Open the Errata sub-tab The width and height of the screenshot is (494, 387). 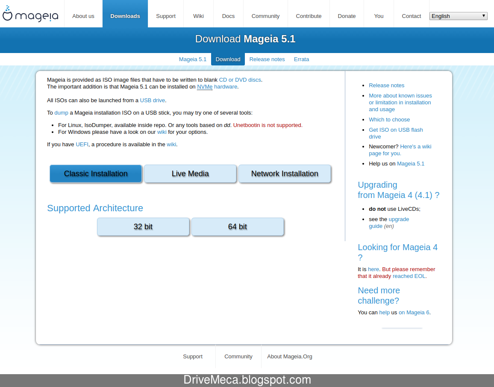(302, 59)
